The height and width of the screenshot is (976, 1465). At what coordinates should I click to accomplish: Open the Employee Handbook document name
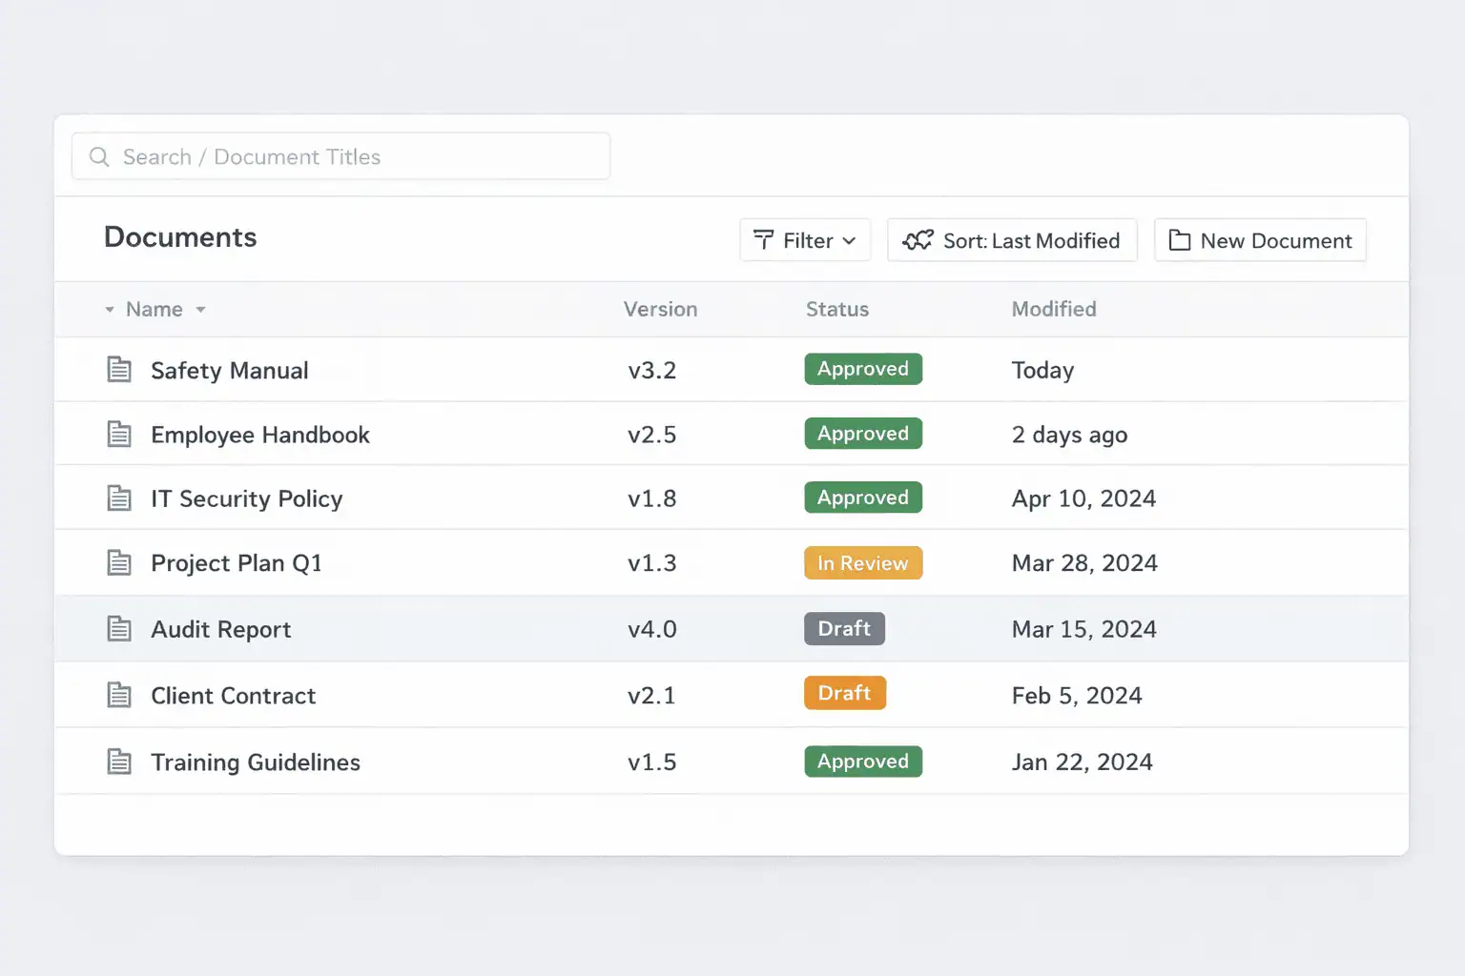(x=259, y=436)
